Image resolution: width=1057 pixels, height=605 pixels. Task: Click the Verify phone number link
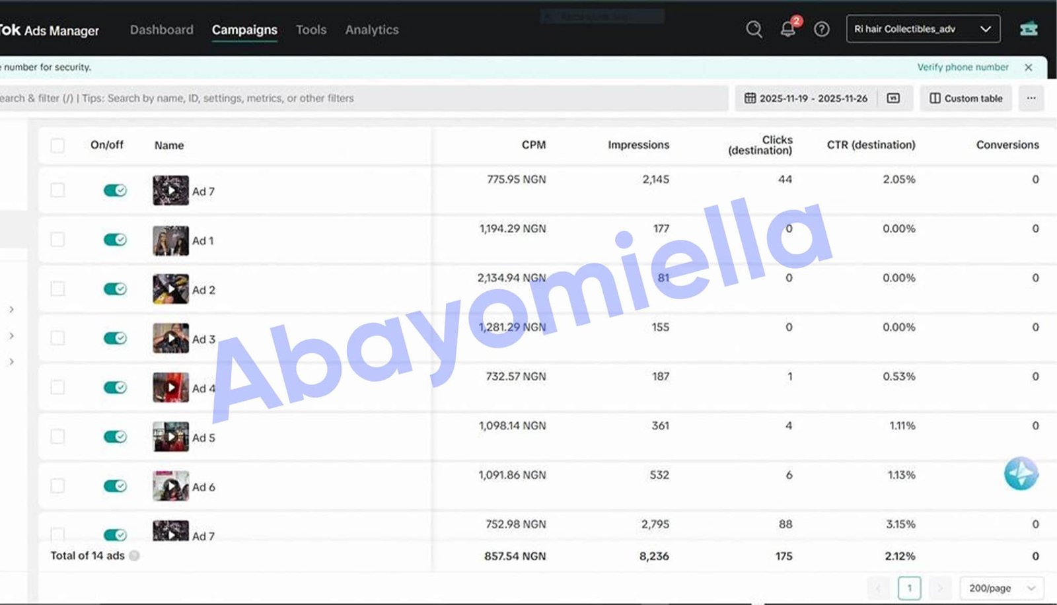963,67
